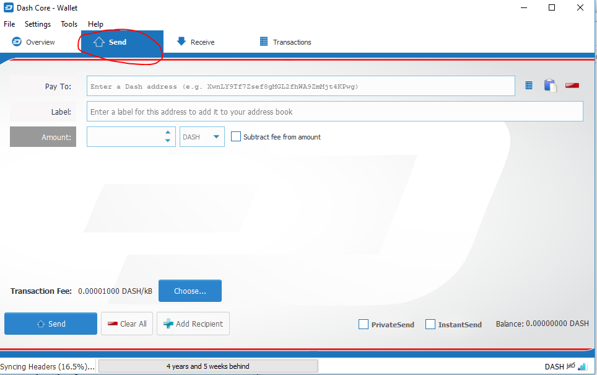Decrease amount with down arrow

coord(168,141)
